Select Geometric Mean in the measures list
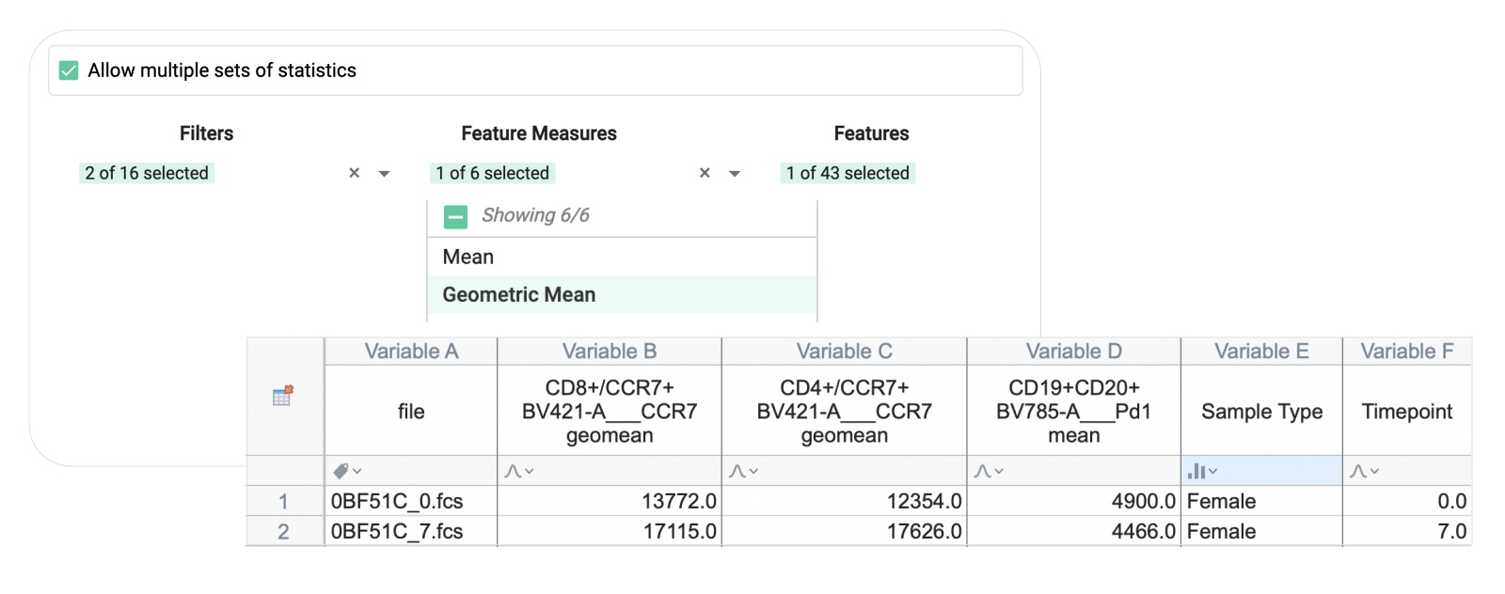The height and width of the screenshot is (594, 1505). pyautogui.click(x=518, y=295)
